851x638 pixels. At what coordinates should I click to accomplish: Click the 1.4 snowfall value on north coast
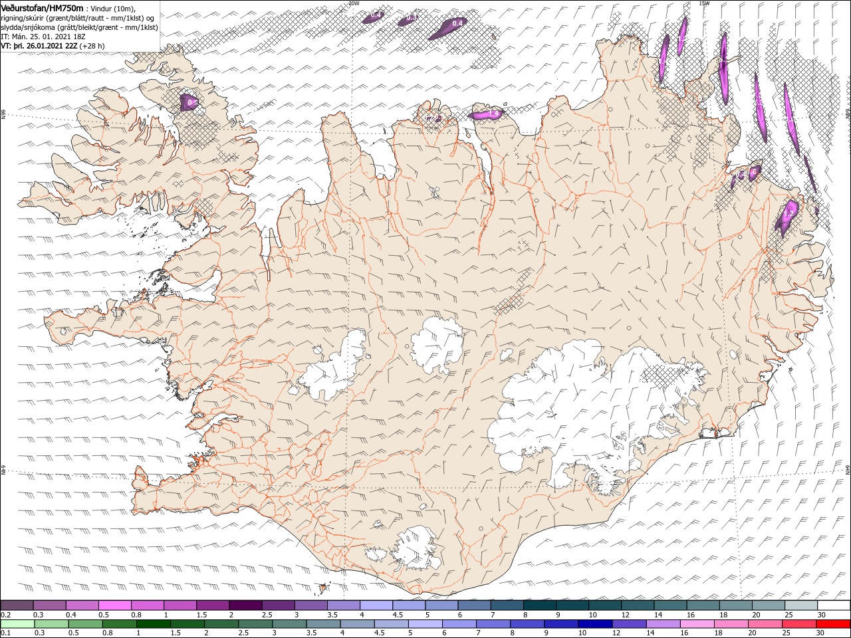pyautogui.click(x=493, y=114)
